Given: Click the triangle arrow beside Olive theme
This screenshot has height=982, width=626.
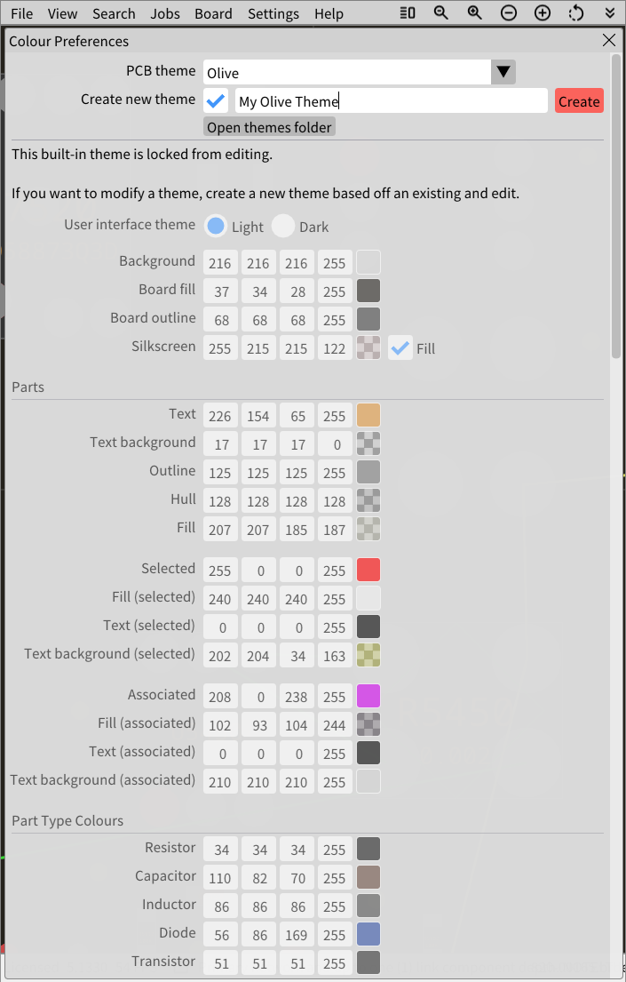Looking at the screenshot, I should (503, 71).
